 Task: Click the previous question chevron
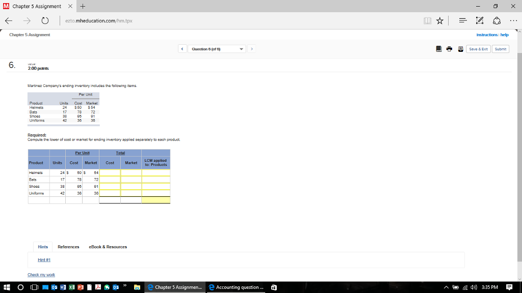pos(182,48)
